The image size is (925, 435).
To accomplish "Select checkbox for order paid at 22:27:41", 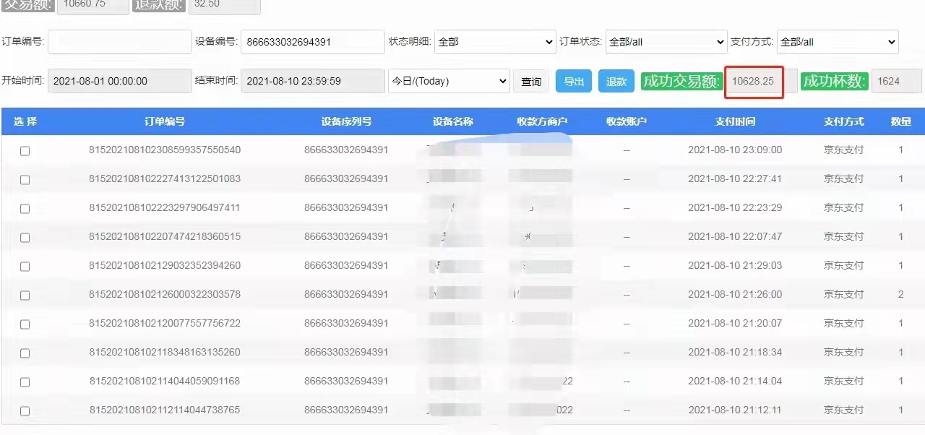I will 25,180.
